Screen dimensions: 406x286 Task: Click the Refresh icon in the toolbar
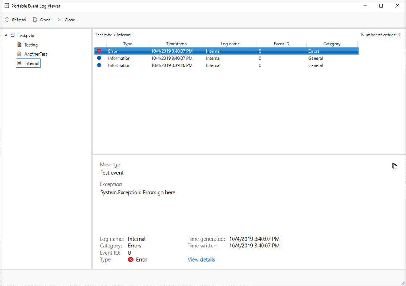(x=7, y=20)
